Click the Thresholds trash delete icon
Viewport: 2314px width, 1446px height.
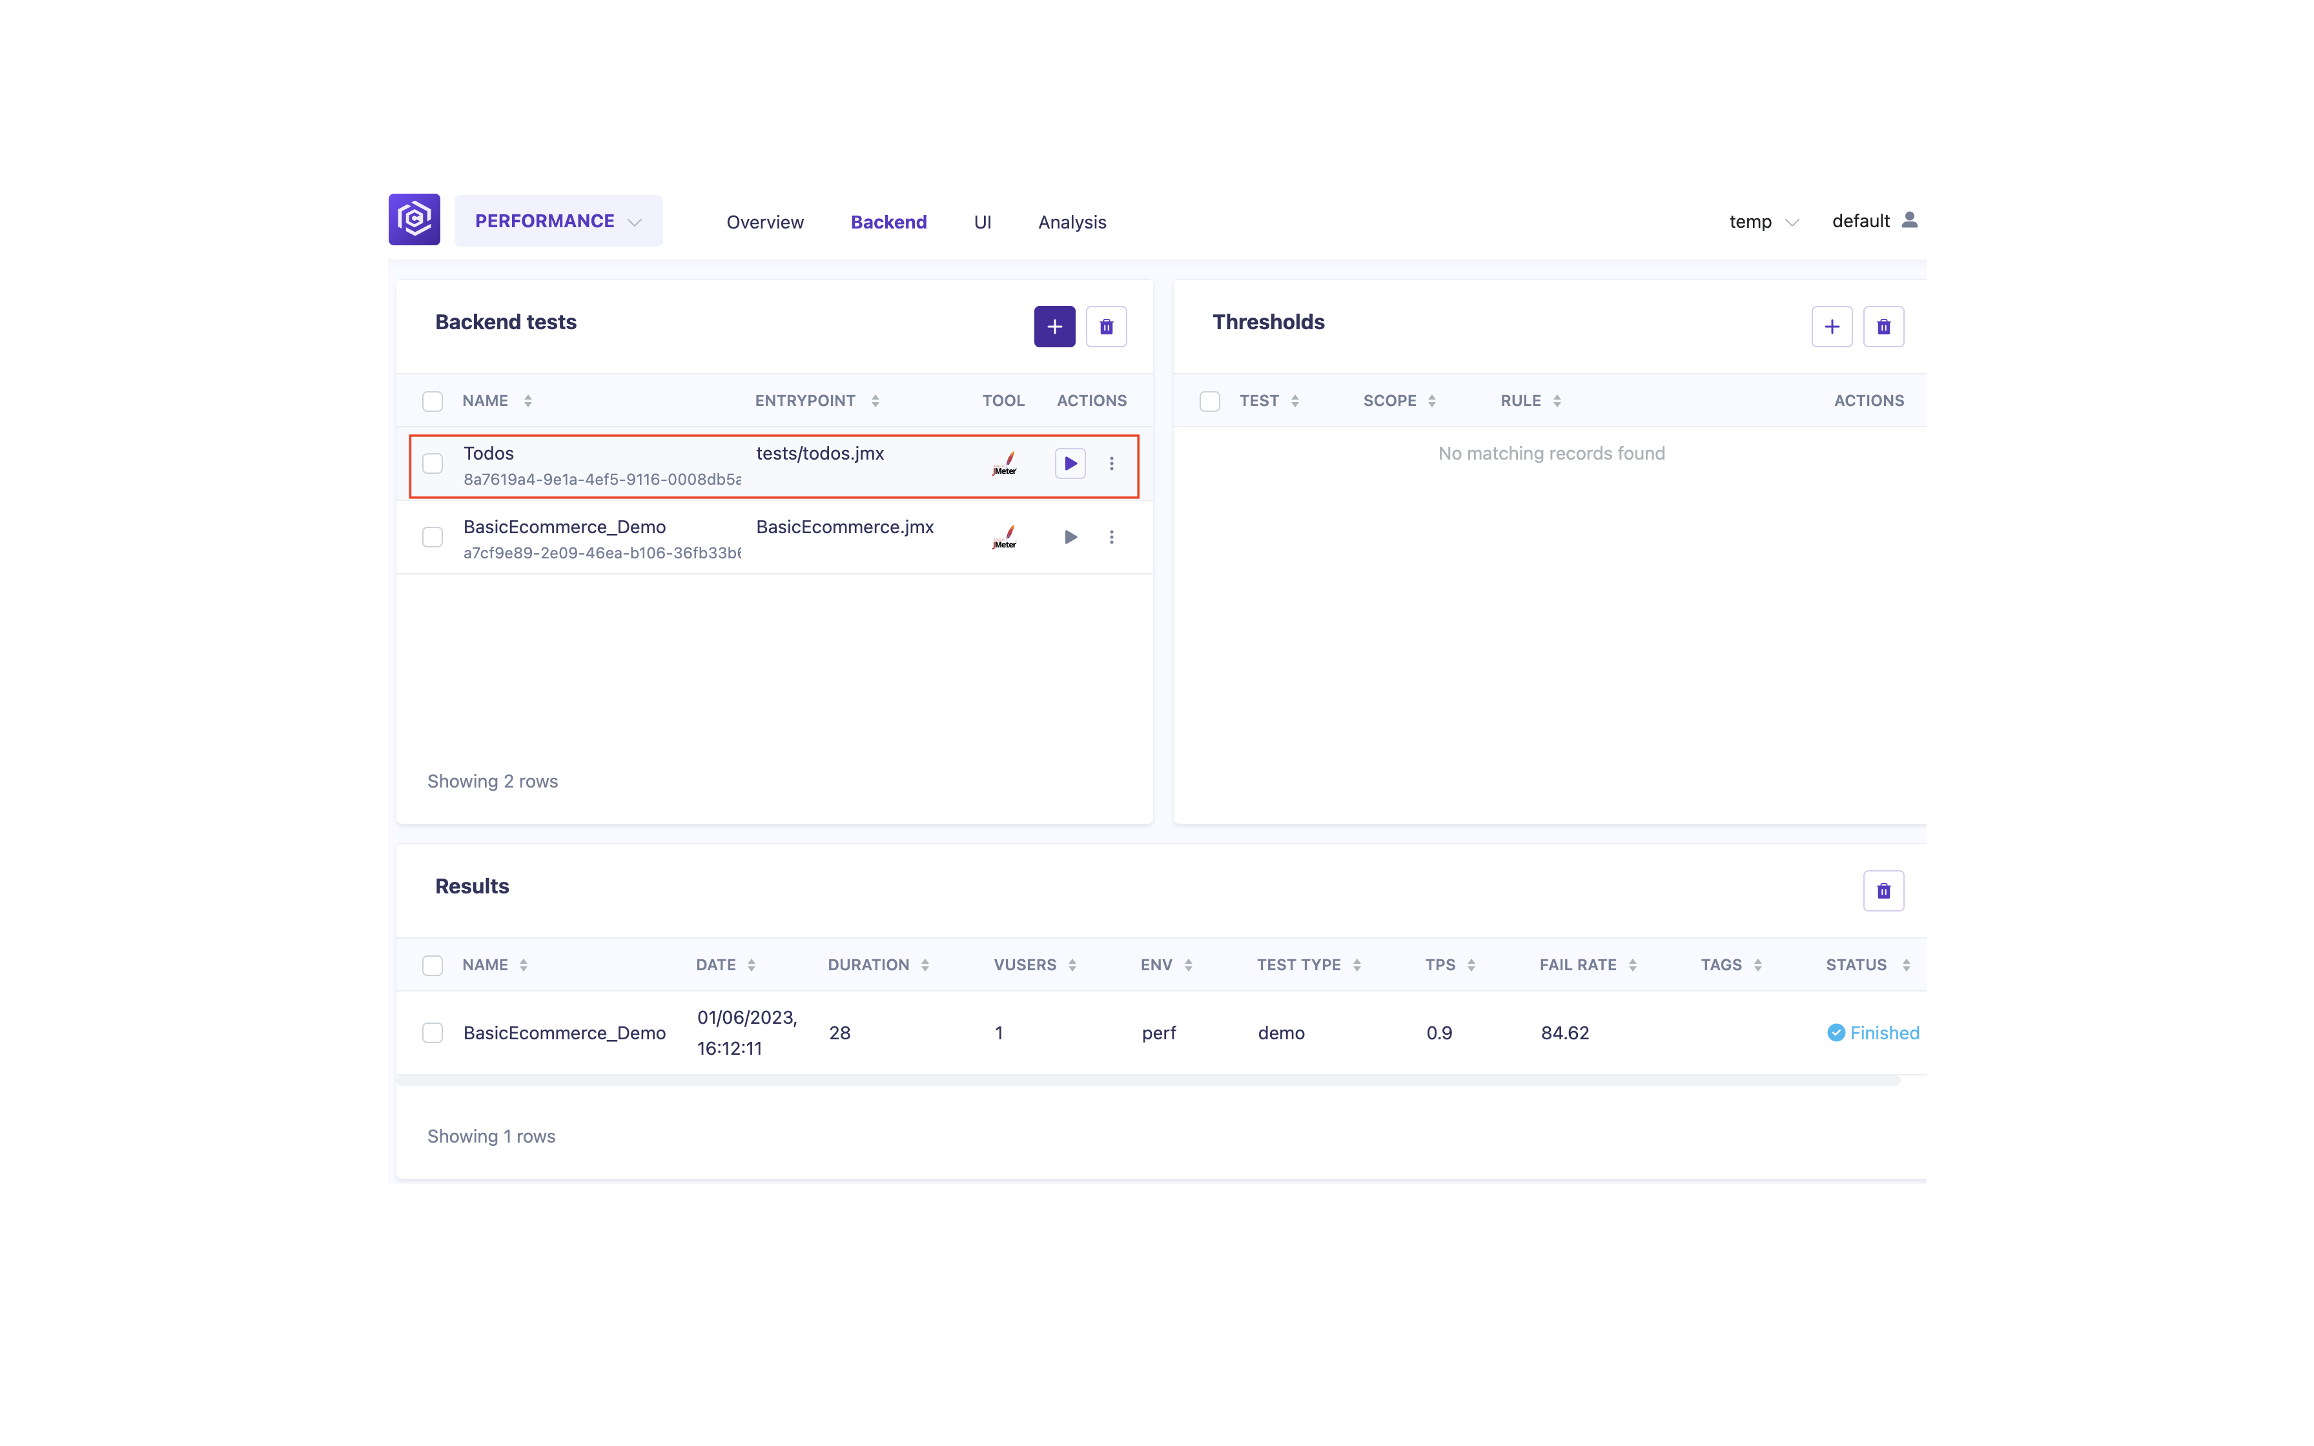[x=1884, y=327]
